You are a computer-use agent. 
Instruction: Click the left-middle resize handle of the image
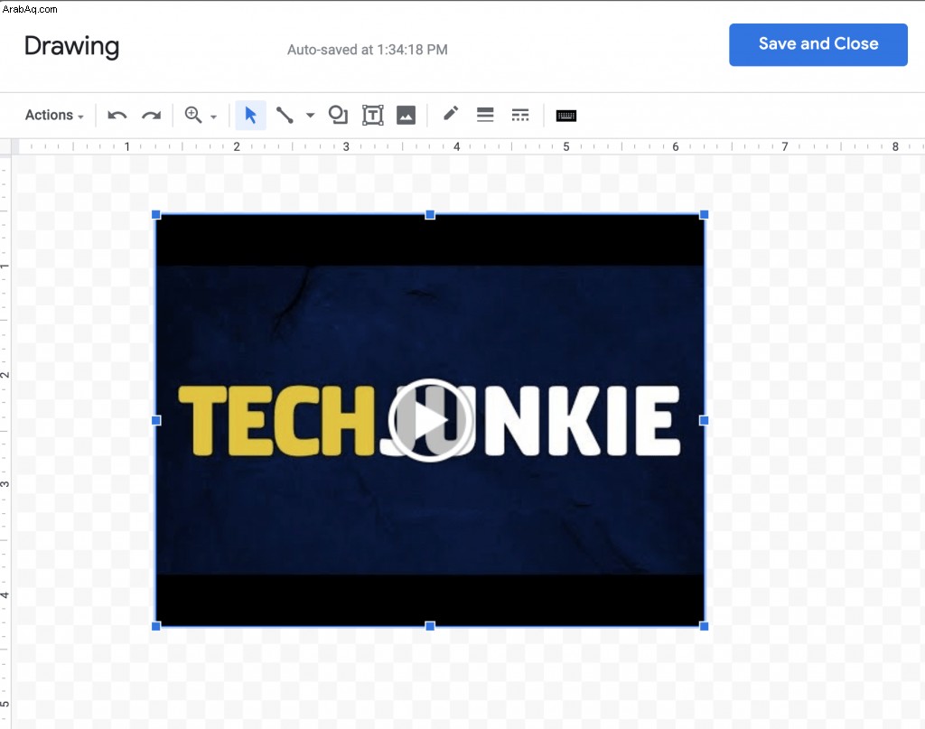click(x=156, y=421)
